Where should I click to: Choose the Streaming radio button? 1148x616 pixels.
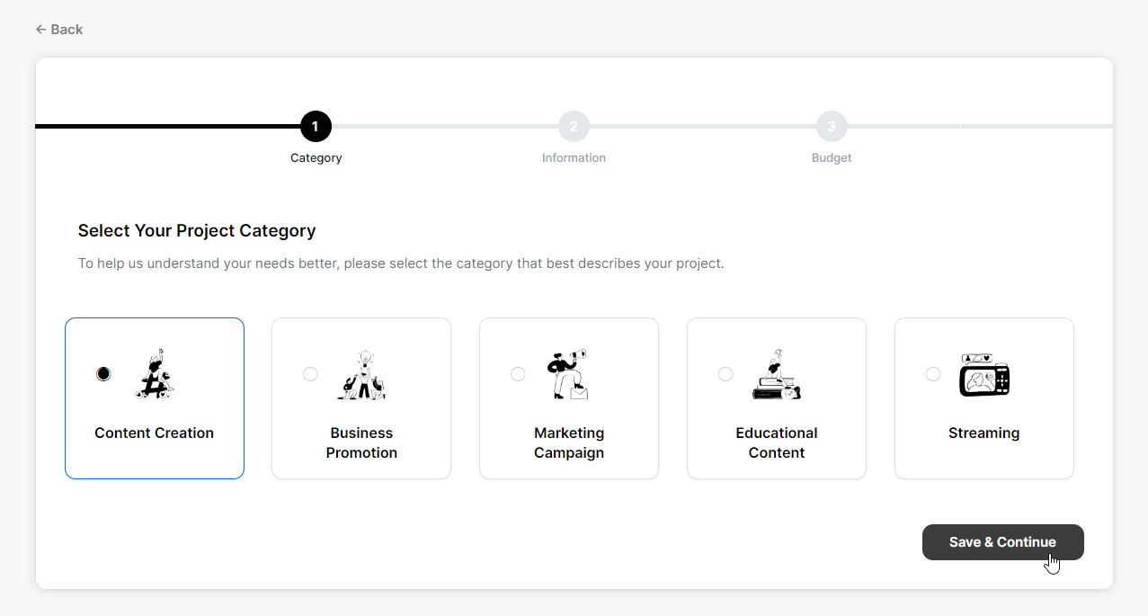(x=933, y=374)
